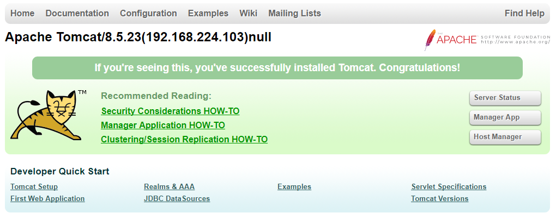Click the Developer Quick Start heading
This screenshot has height=219, width=556.
pyautogui.click(x=59, y=172)
